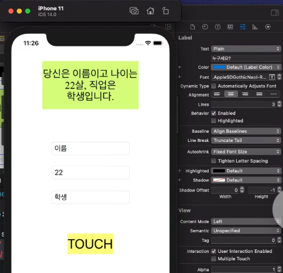Image resolution: width=283 pixels, height=273 pixels.
Task: Open the History inspector
Action: pyautogui.click(x=205, y=27)
